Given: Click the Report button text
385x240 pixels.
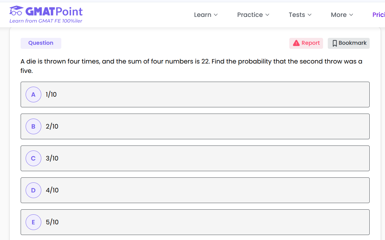Looking at the screenshot, I should [x=311, y=43].
